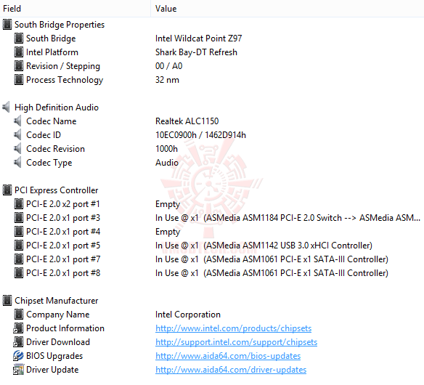Click the Product Information shortcut icon

(18, 328)
